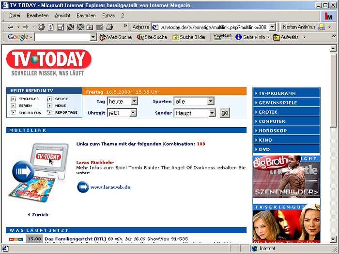Click the Aufwärts folder icon
339x254 pixels.
pyautogui.click(x=277, y=37)
